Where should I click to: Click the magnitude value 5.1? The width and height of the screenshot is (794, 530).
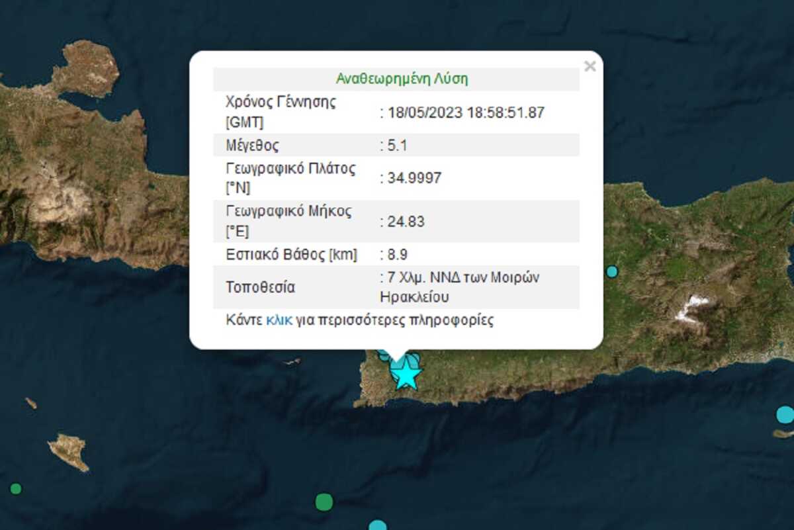pyautogui.click(x=390, y=146)
